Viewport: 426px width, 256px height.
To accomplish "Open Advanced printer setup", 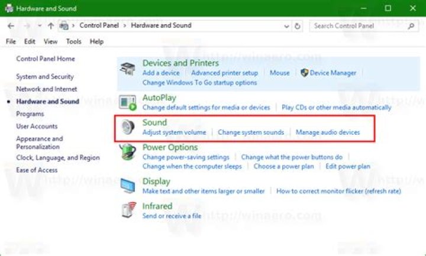I will coord(224,73).
